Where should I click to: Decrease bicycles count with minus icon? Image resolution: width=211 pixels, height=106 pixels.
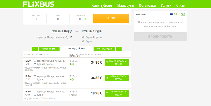click(x=74, y=19)
